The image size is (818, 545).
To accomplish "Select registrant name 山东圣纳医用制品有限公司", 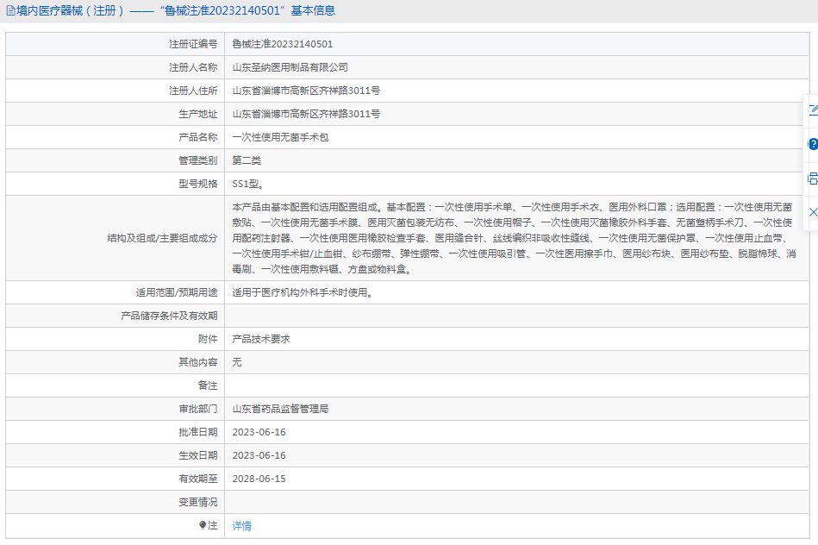I will 290,67.
